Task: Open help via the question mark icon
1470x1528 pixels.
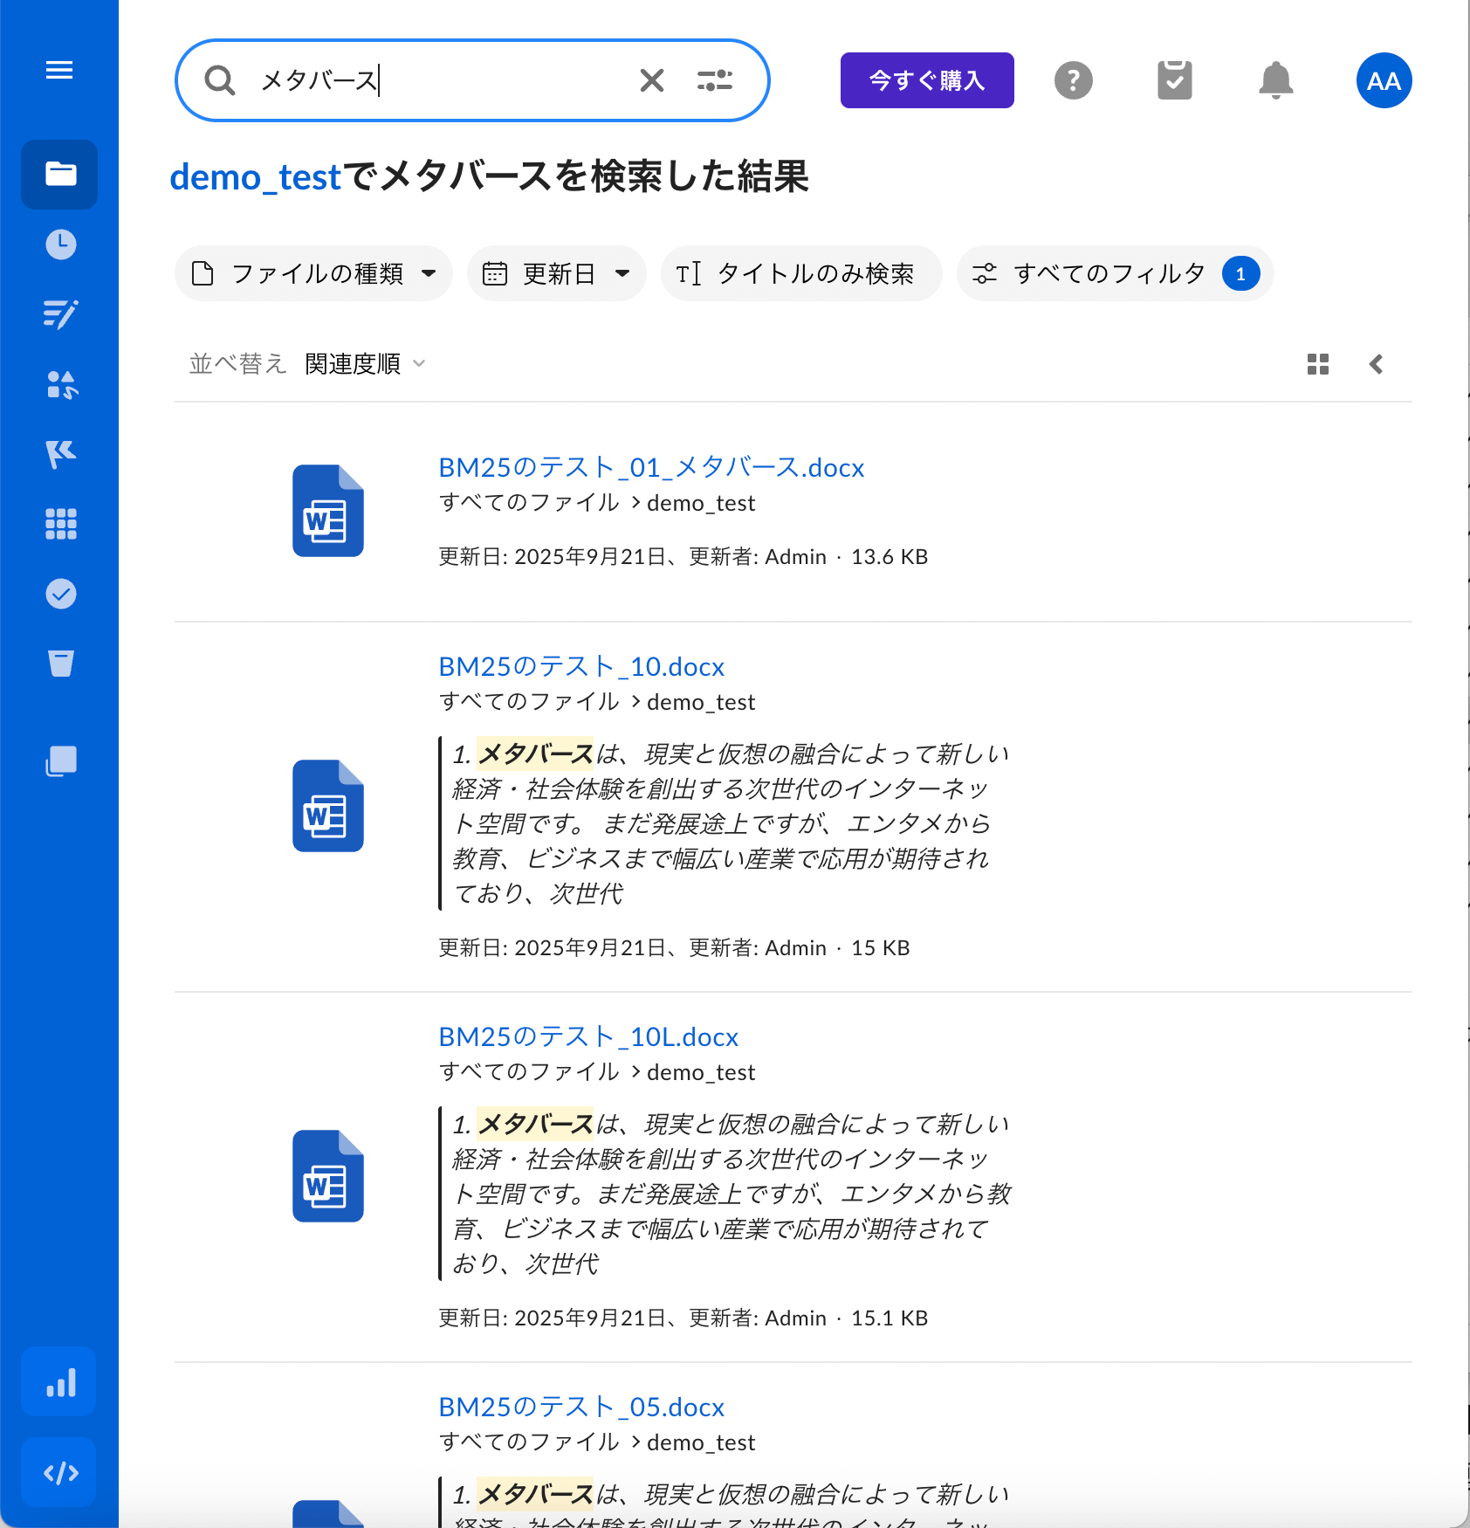Action: (x=1073, y=79)
